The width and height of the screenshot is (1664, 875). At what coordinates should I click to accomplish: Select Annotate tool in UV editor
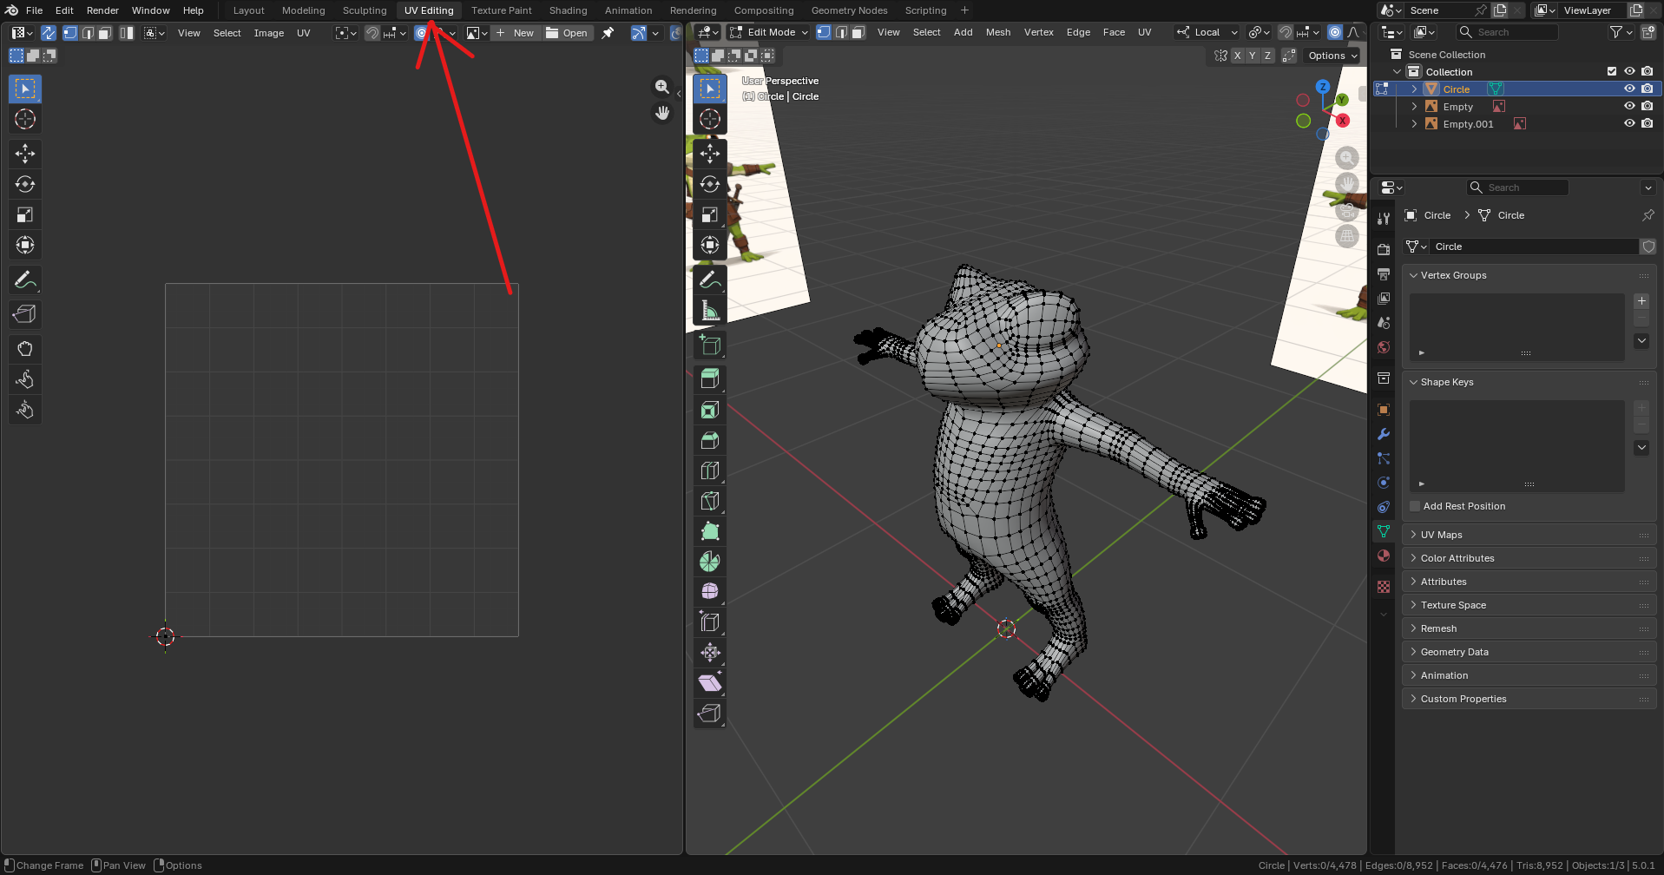pyautogui.click(x=25, y=280)
